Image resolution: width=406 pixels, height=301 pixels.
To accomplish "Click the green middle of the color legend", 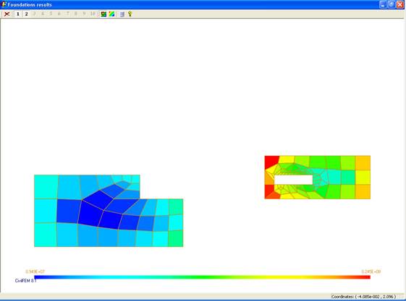I will (x=202, y=277).
